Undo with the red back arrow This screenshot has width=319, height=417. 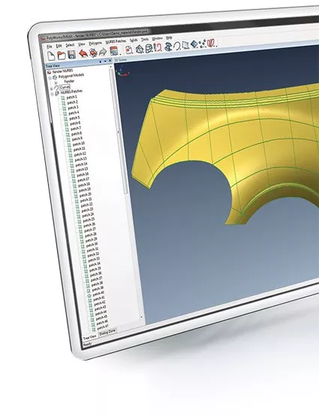click(83, 53)
